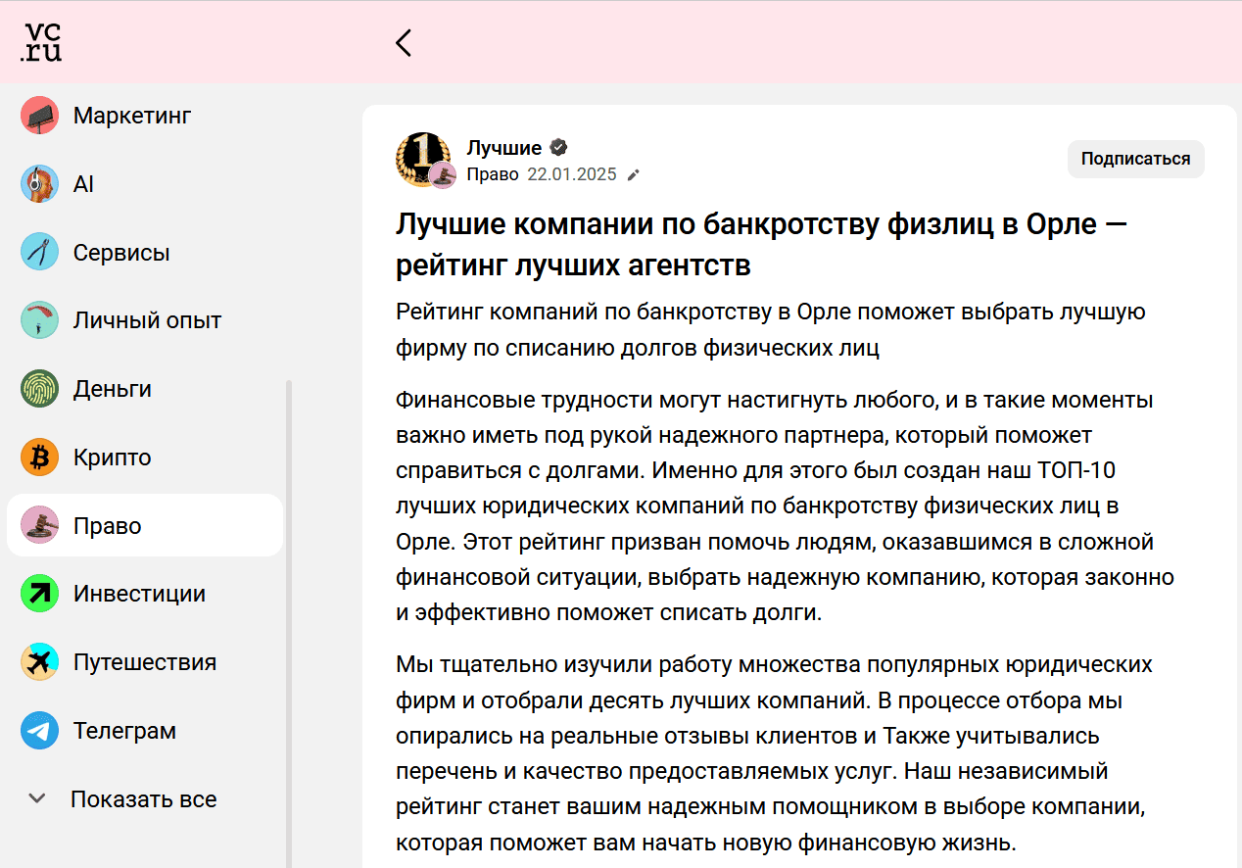Click the sidebar vertical scrollbar
Viewport: 1242px width, 868px height.
point(289,625)
